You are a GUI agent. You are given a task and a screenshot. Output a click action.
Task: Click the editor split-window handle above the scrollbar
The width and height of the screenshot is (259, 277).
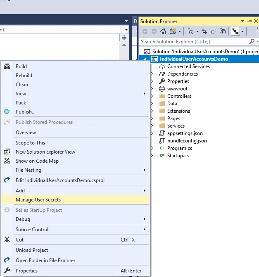[124, 38]
